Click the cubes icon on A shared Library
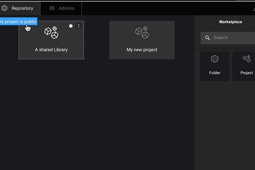255x170 pixels. (x=51, y=33)
